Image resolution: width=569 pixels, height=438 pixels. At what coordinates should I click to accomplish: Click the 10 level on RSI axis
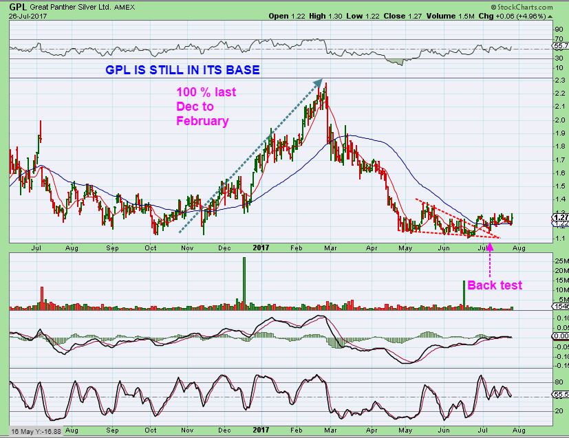tap(559, 68)
